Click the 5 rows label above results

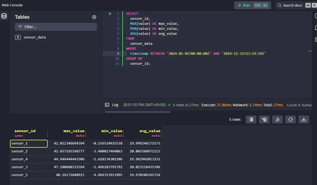coord(235,119)
